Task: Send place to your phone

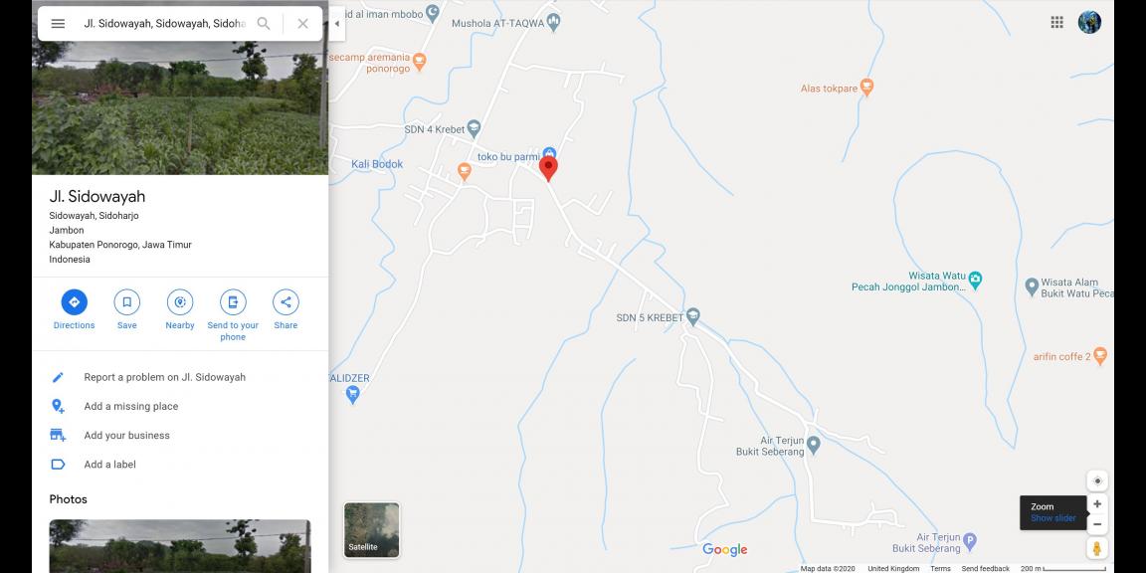Action: 233,315
